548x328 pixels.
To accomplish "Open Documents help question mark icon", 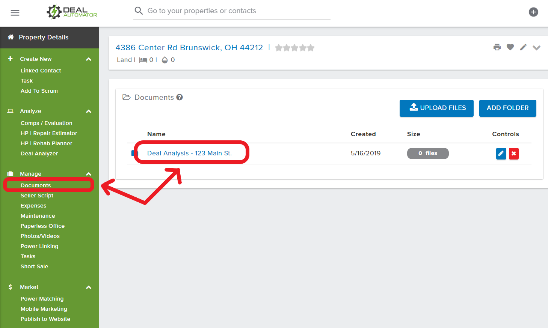I will [180, 97].
